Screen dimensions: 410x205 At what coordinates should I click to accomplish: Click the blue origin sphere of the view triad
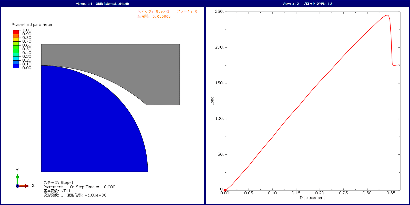[x=17, y=186]
